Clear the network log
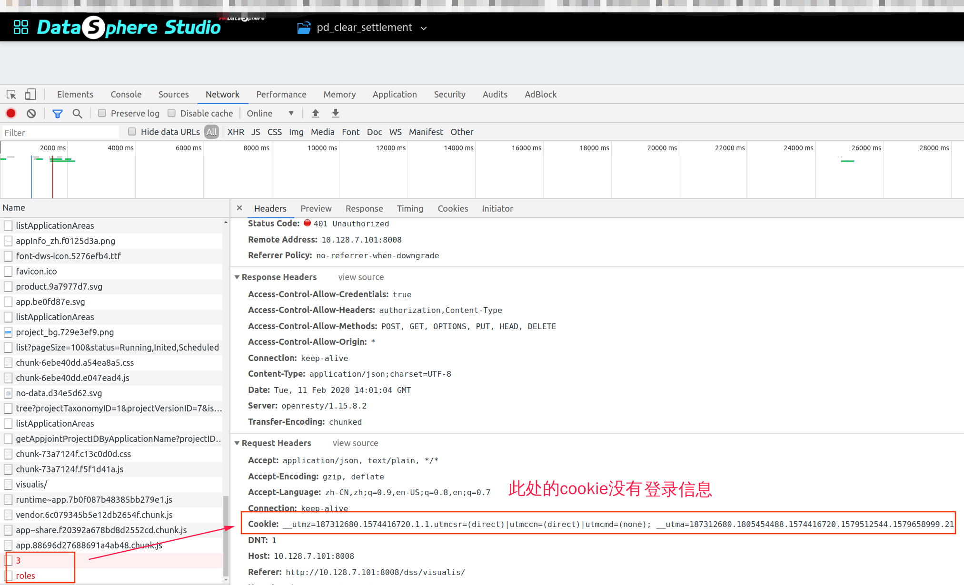 (31, 113)
